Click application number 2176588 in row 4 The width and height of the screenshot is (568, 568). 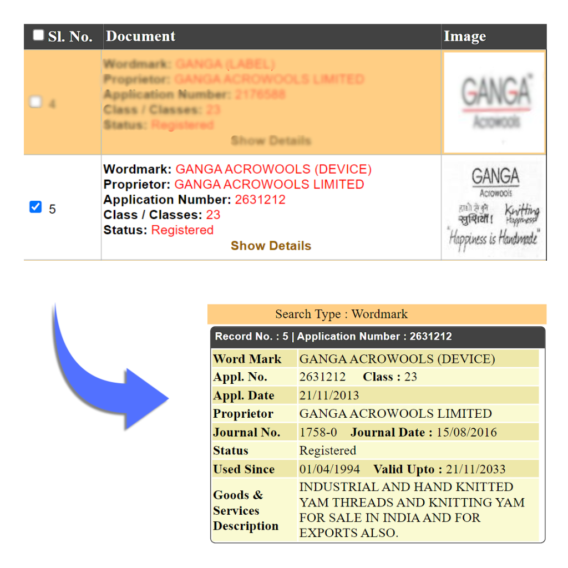[260, 94]
